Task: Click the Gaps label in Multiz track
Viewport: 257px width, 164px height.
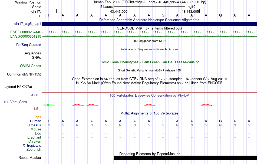Action: coord(37,117)
